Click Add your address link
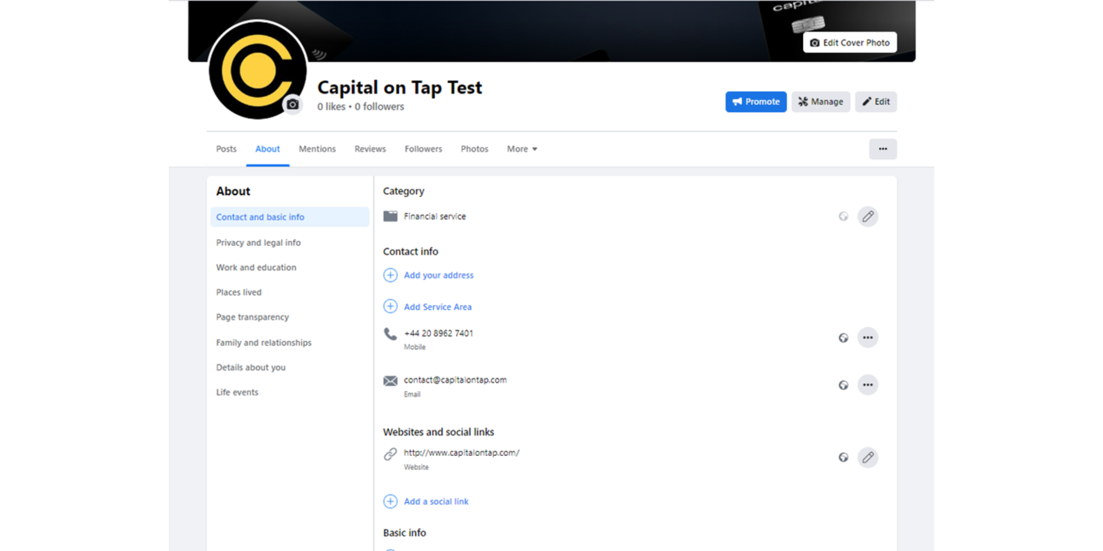1103x551 pixels. pyautogui.click(x=438, y=275)
